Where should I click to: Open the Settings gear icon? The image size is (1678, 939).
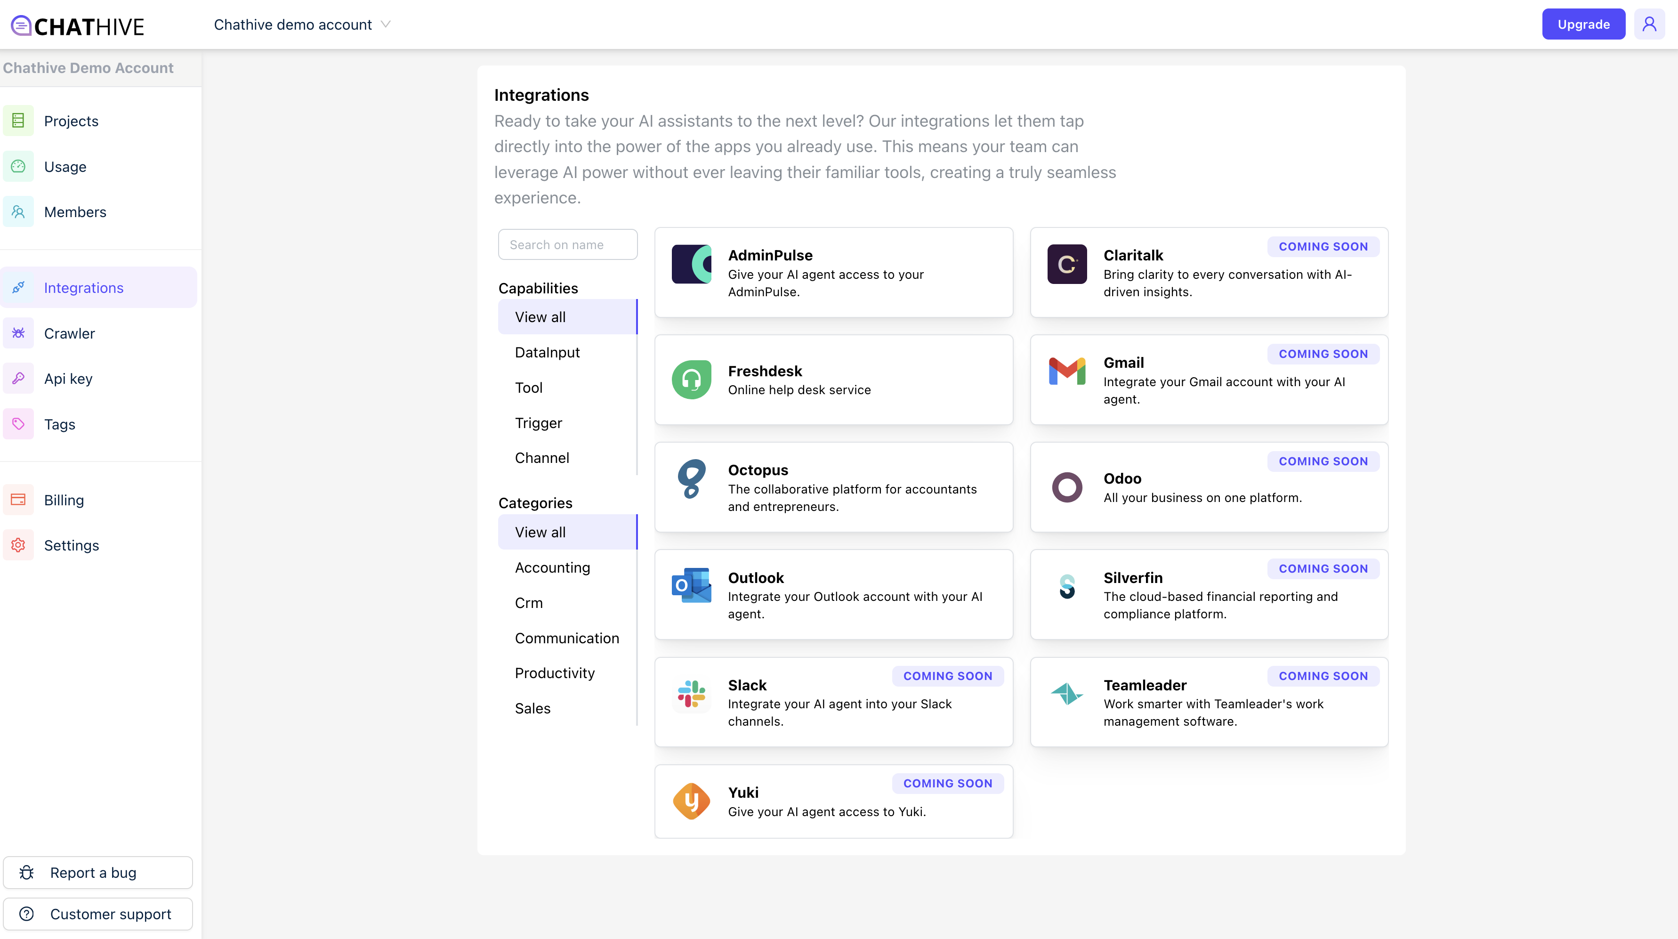(x=18, y=545)
